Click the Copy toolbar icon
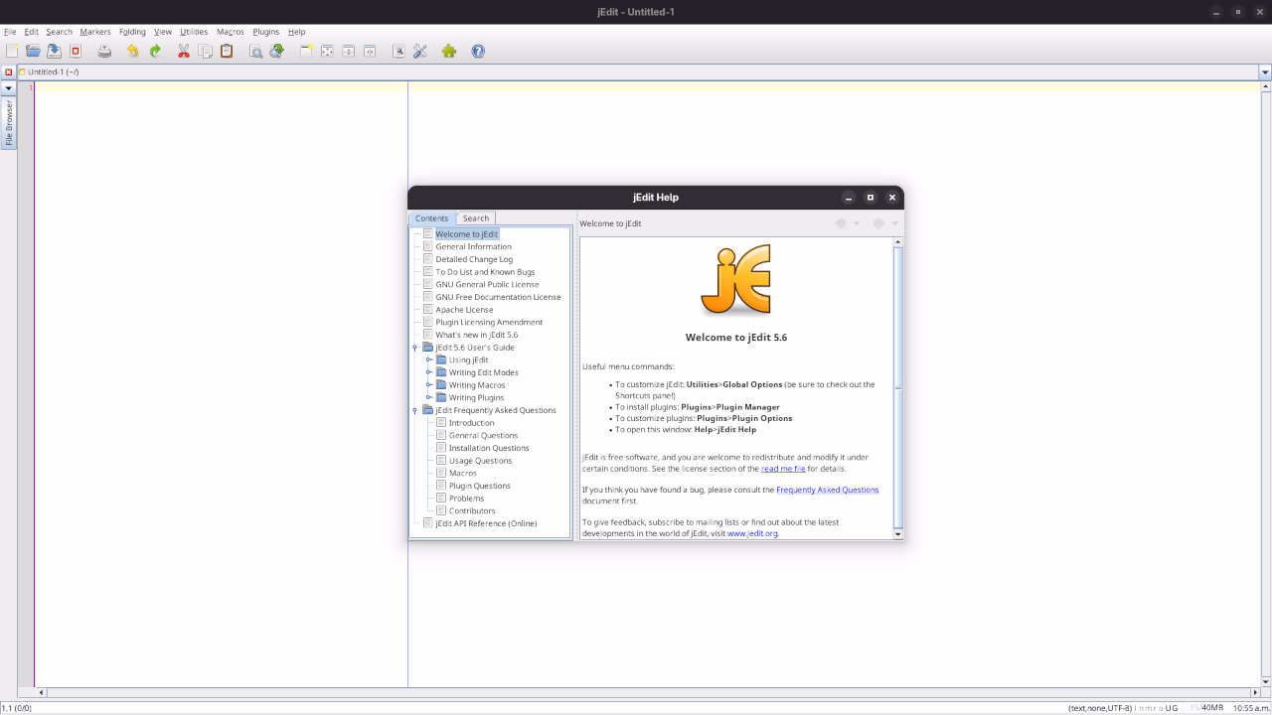This screenshot has width=1272, height=715. click(205, 51)
